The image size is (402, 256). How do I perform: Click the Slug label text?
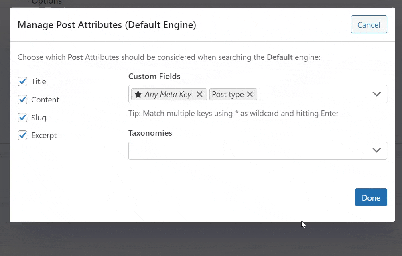coord(39,118)
